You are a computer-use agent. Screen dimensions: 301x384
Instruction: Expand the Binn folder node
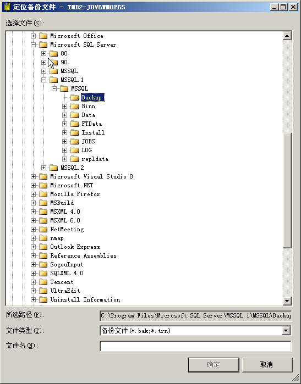(x=64, y=106)
